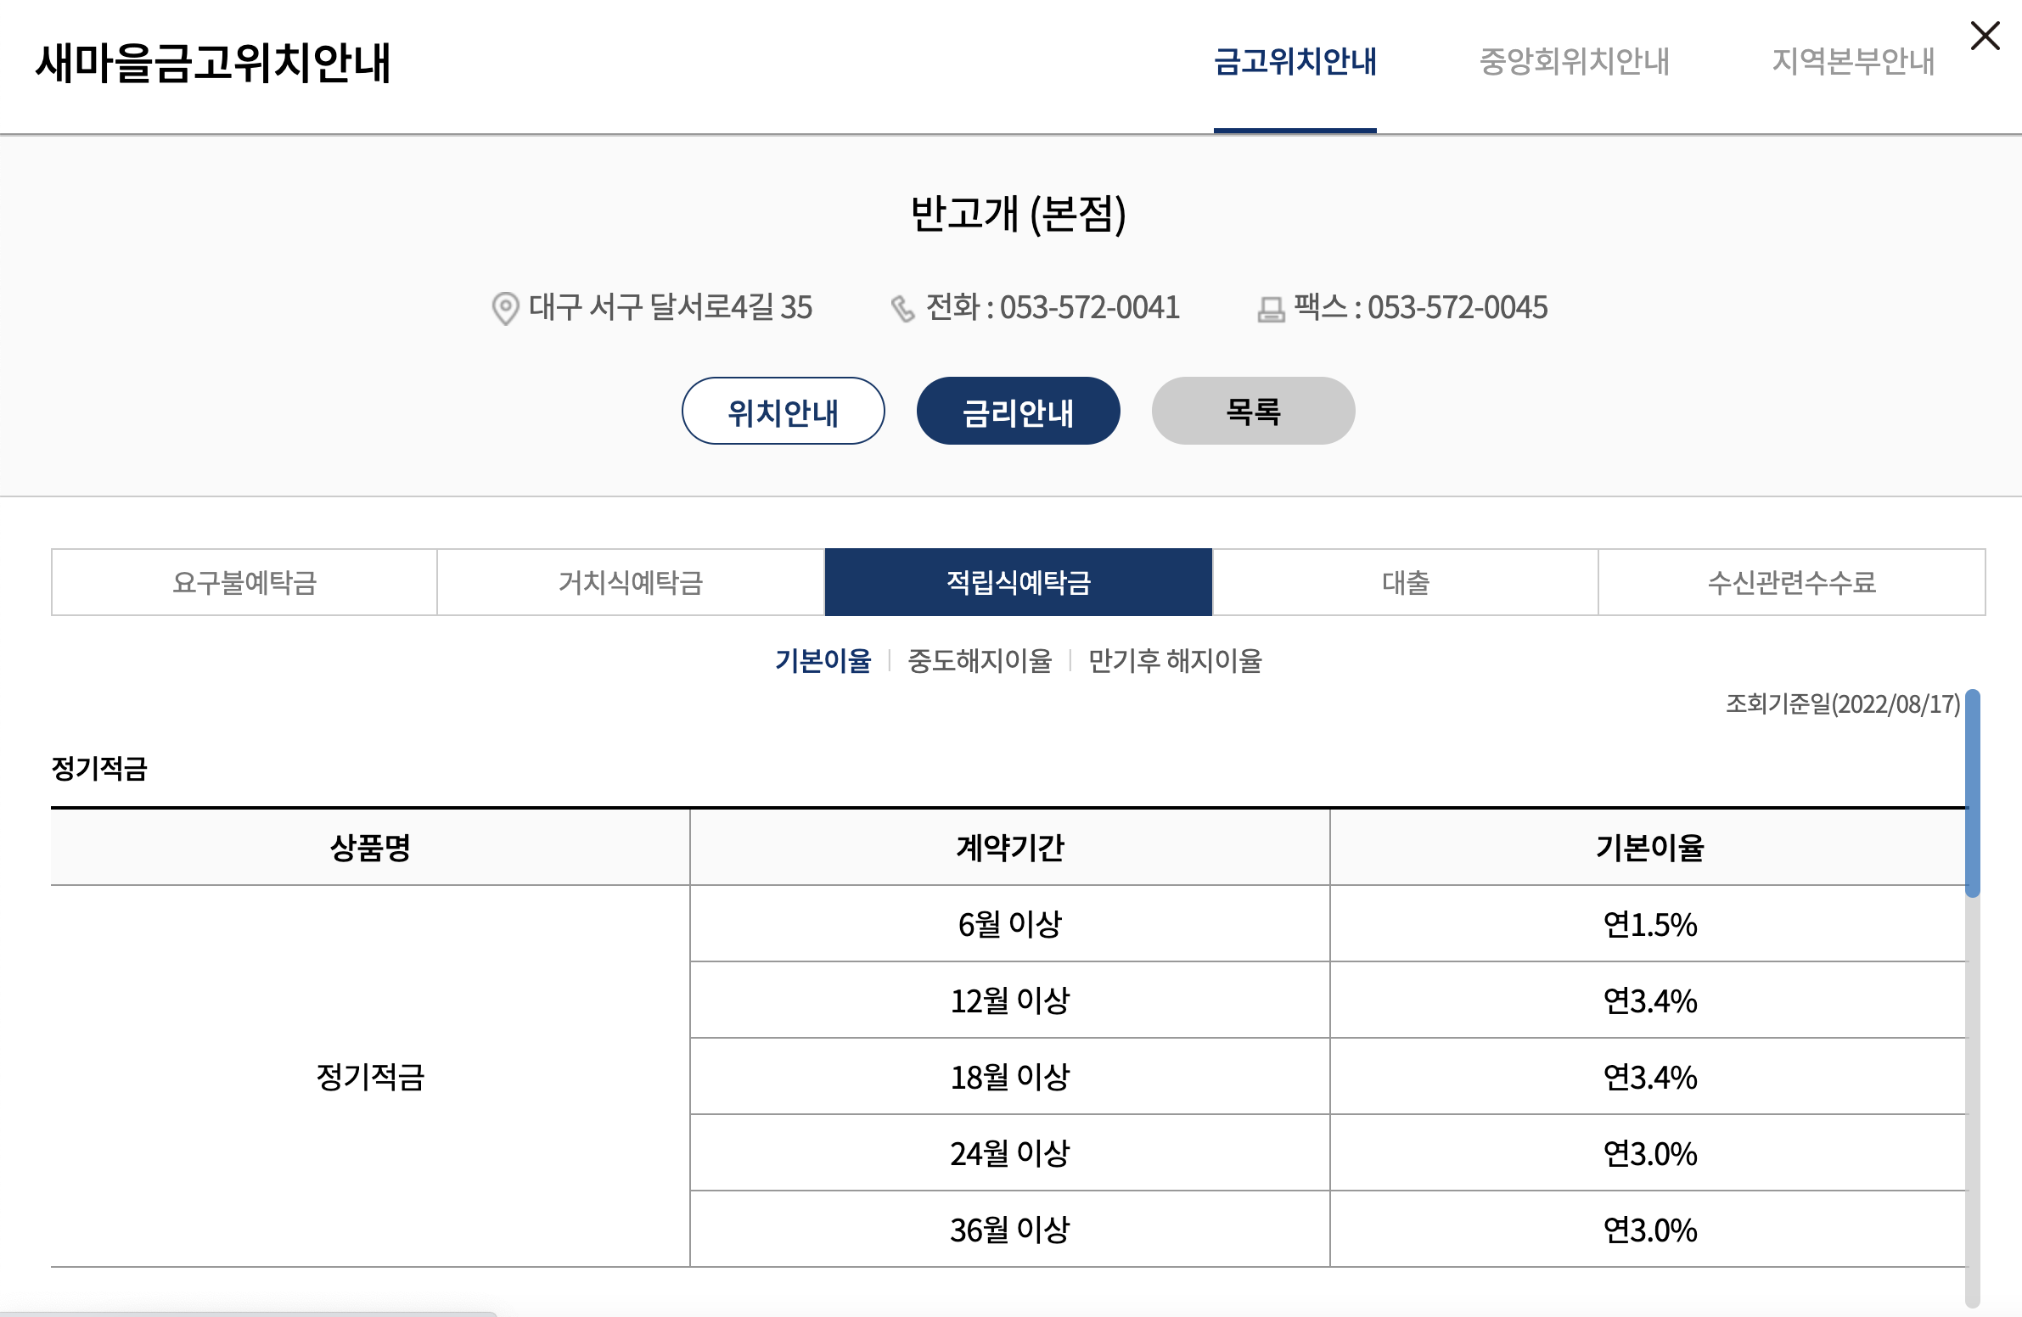This screenshot has width=2022, height=1317.
Task: Select the 적립식예탁금 tab
Action: [x=1018, y=582]
